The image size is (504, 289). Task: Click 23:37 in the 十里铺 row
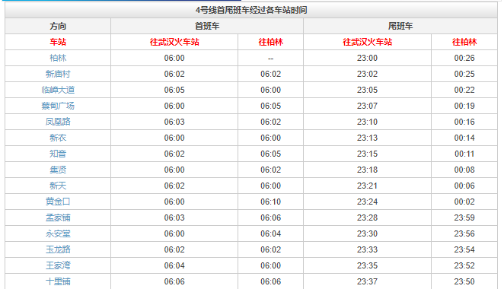pos(368,281)
